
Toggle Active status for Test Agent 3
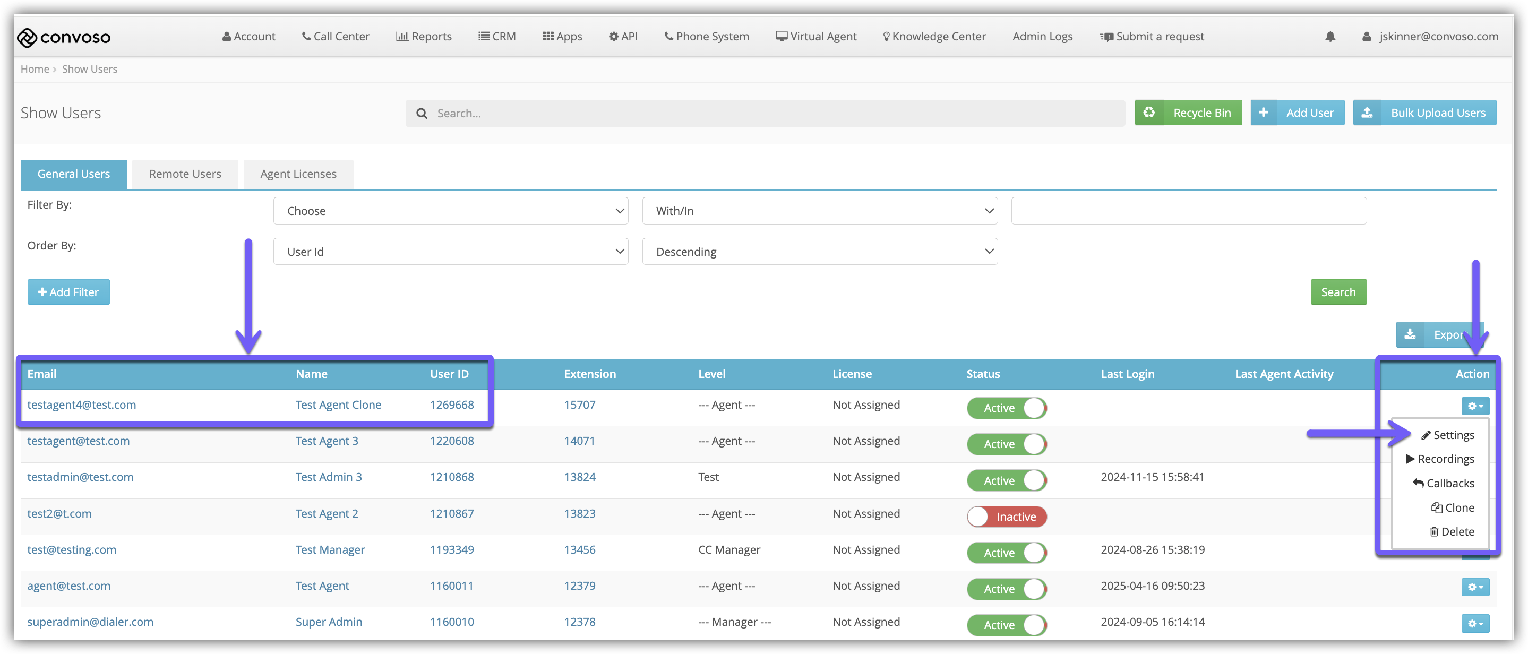(x=1006, y=444)
